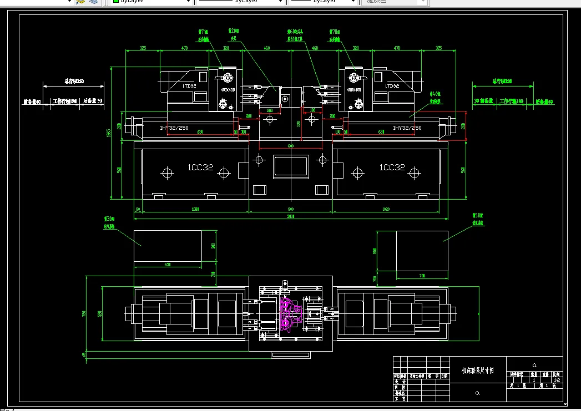Select the 后备量40 text in right diagram
The image size is (581, 411).
pyautogui.click(x=544, y=102)
